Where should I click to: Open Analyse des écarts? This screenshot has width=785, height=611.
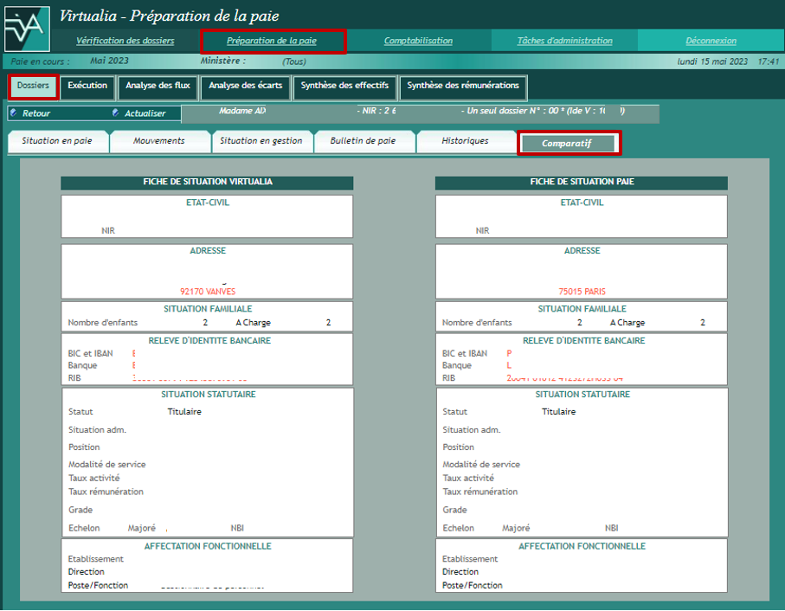(x=245, y=87)
